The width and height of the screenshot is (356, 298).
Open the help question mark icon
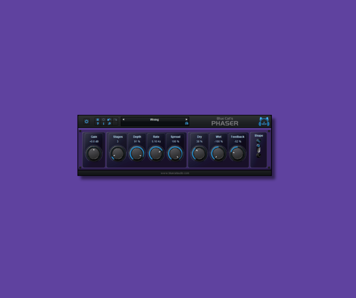pos(98,124)
